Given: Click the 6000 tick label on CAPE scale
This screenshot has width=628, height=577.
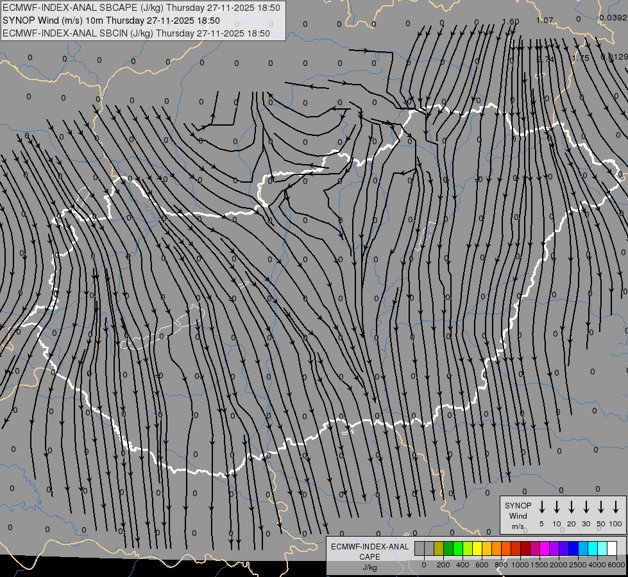Looking at the screenshot, I should pyautogui.click(x=616, y=565).
